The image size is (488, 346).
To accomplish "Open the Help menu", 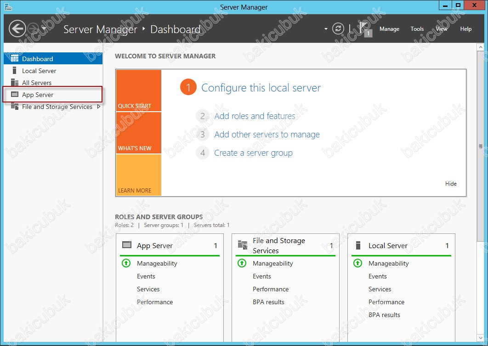I will point(466,29).
